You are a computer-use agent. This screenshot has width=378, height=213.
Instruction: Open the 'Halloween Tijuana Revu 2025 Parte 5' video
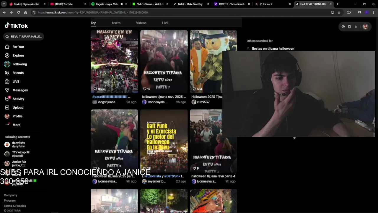tap(164, 62)
